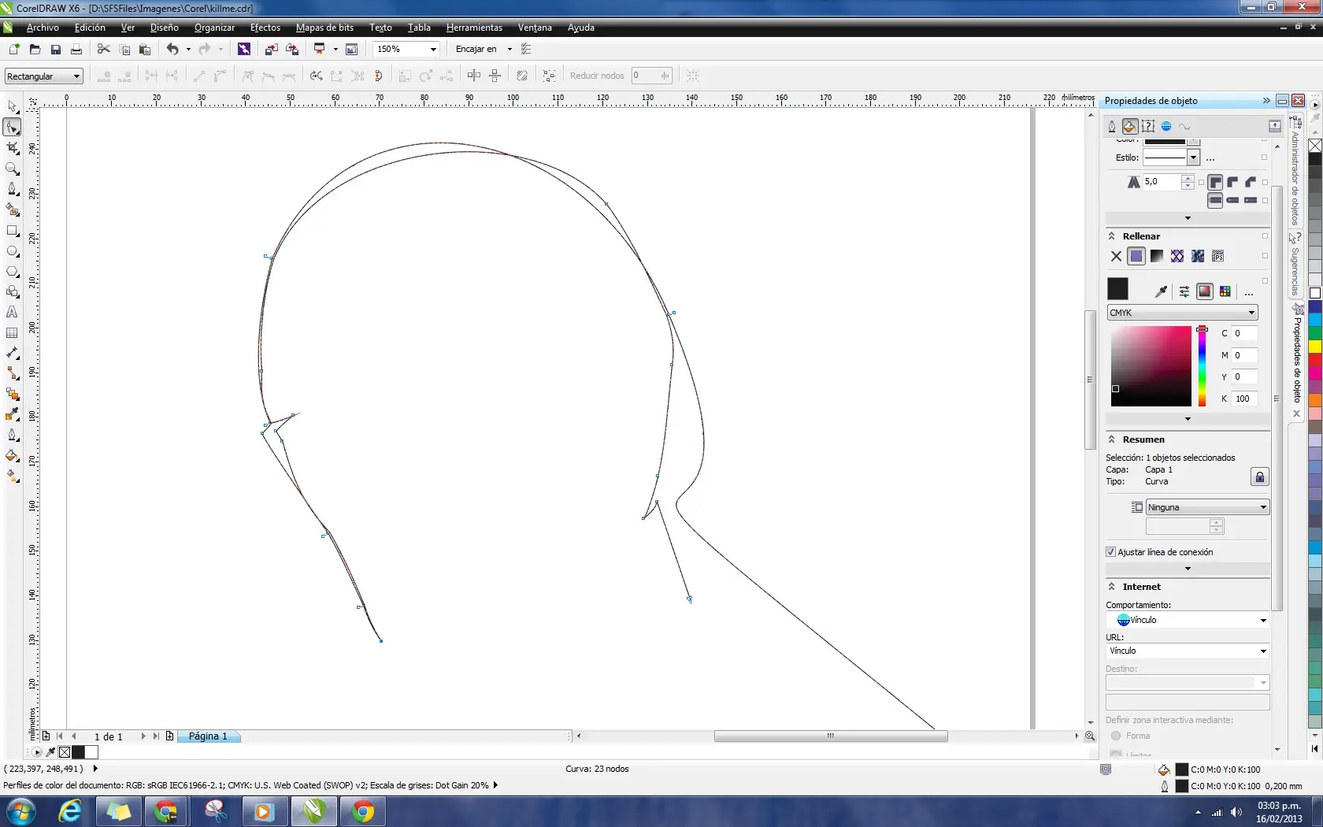This screenshot has width=1323, height=827.
Task: Click the Encajar en button
Action: [476, 49]
